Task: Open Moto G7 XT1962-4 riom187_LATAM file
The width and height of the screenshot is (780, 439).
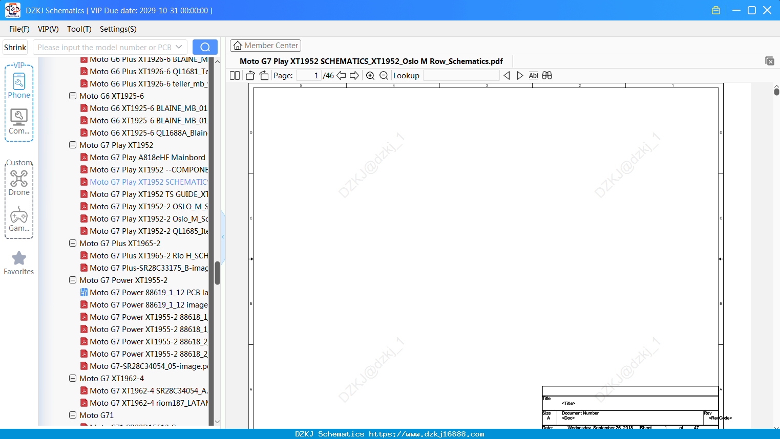Action: tap(144, 403)
